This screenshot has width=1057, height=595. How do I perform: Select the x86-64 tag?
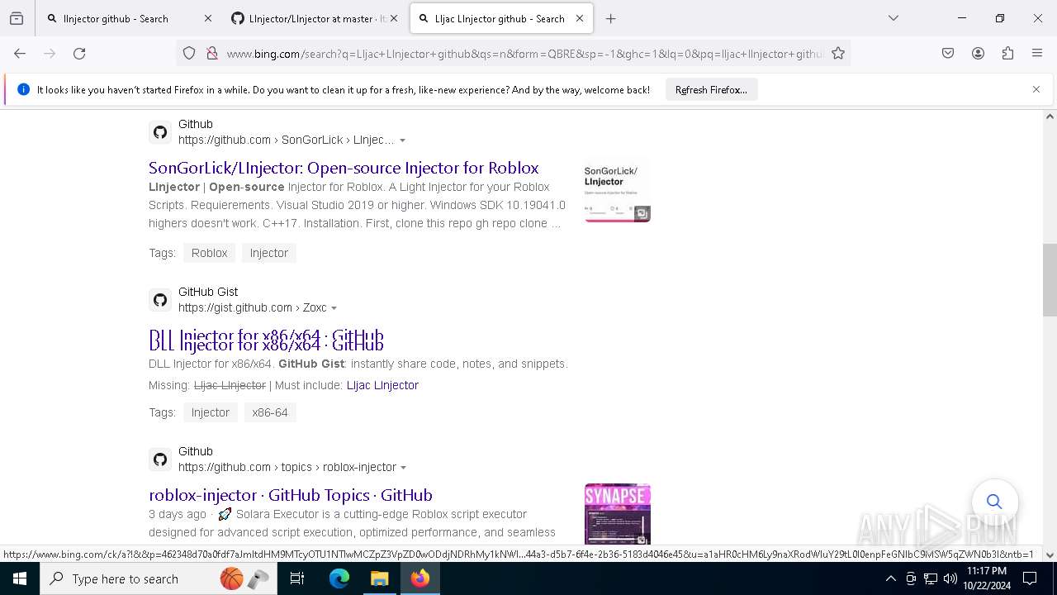(x=270, y=412)
